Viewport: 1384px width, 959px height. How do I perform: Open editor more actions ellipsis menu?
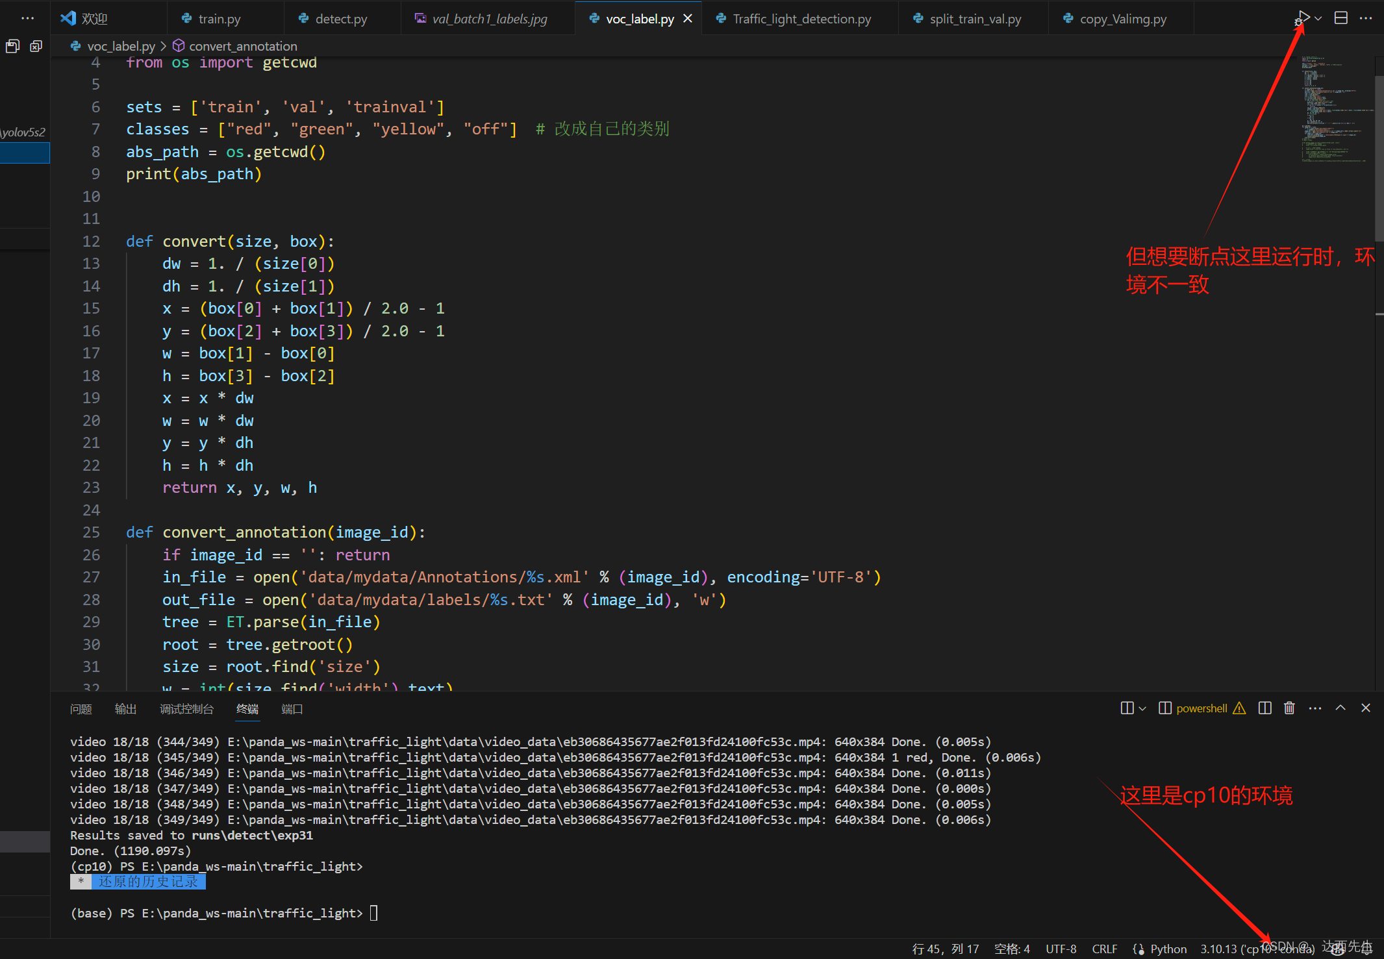[1366, 18]
